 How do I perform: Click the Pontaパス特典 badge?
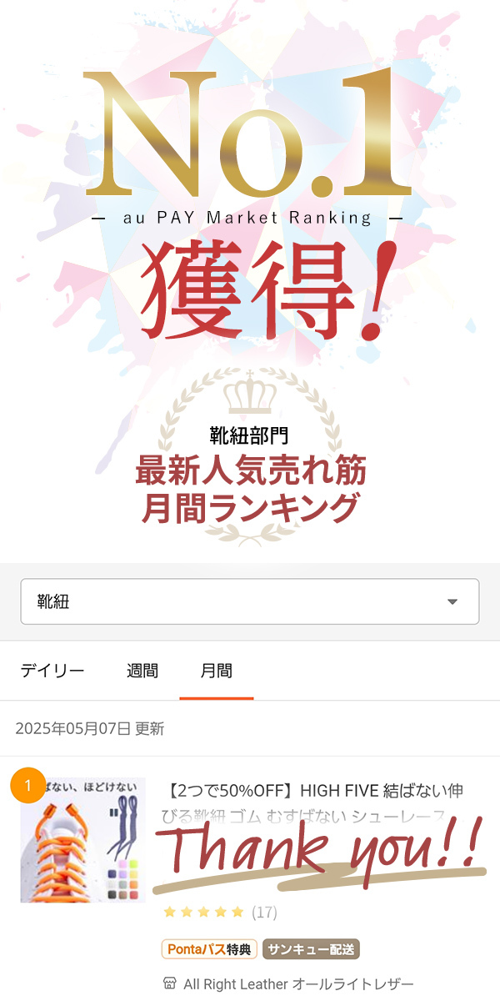click(209, 949)
